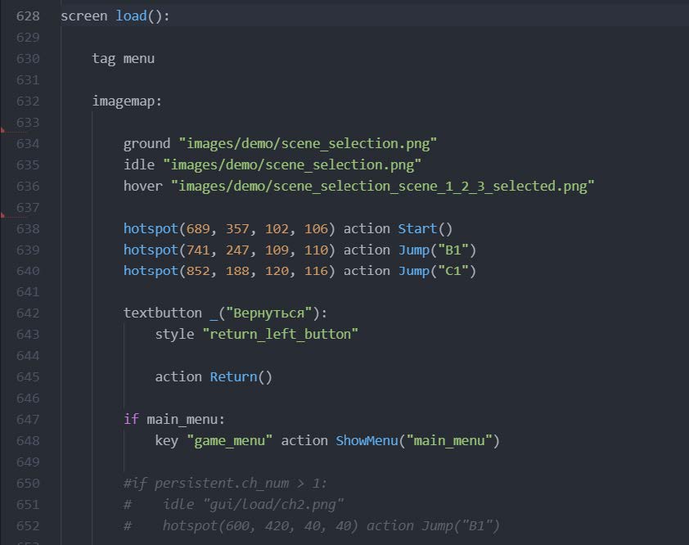This screenshot has width=689, height=545.
Task: Click the value 689 in first hotspot
Action: [198, 229]
